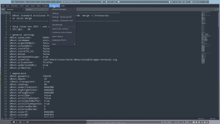Click the date and time in bottom panel
Viewport: 220px width, 124px height.
(170, 122)
